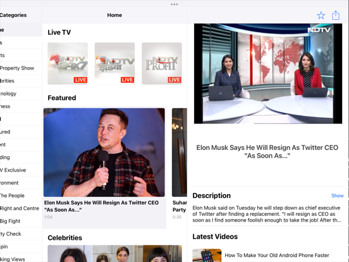Tap the Featured heading

[62, 98]
